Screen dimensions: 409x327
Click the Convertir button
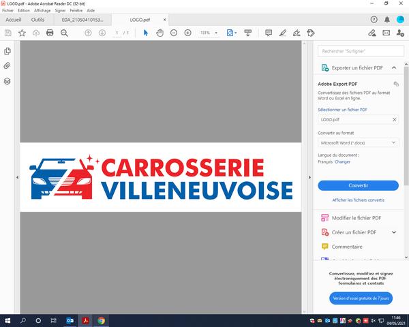click(358, 185)
